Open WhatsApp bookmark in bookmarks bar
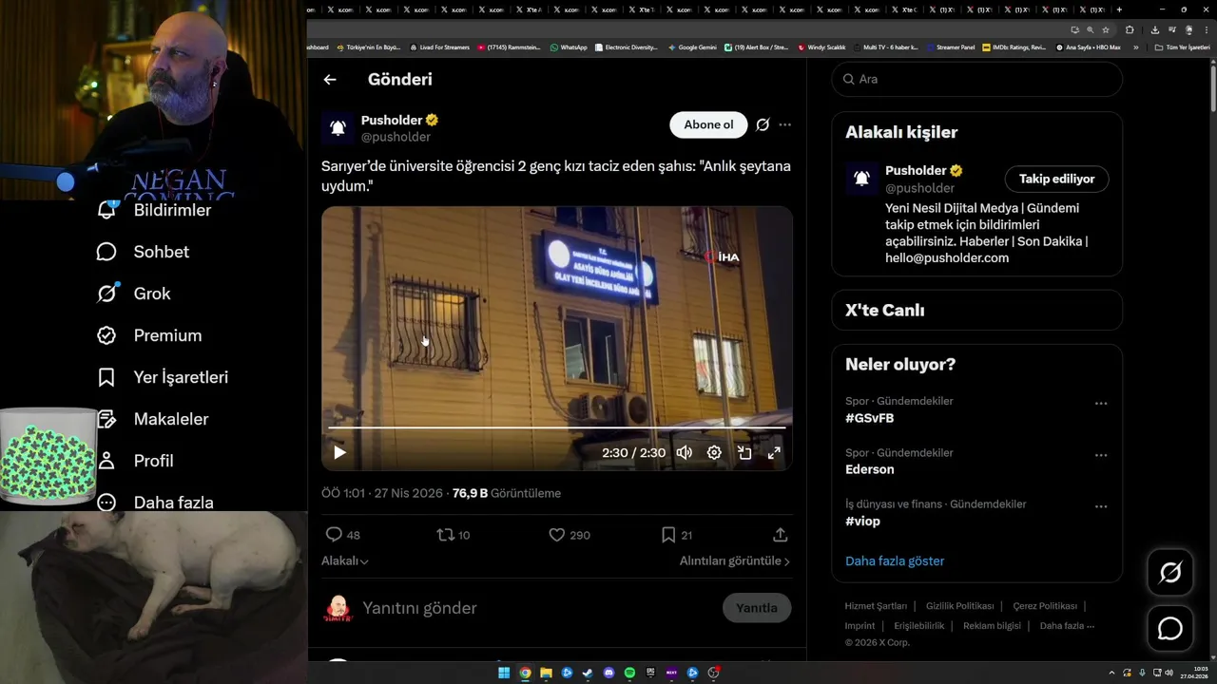This screenshot has width=1217, height=684. pos(569,47)
